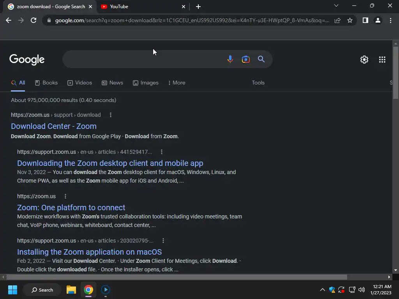Open the media player taskbar icon
The height and width of the screenshot is (299, 399).
105,290
